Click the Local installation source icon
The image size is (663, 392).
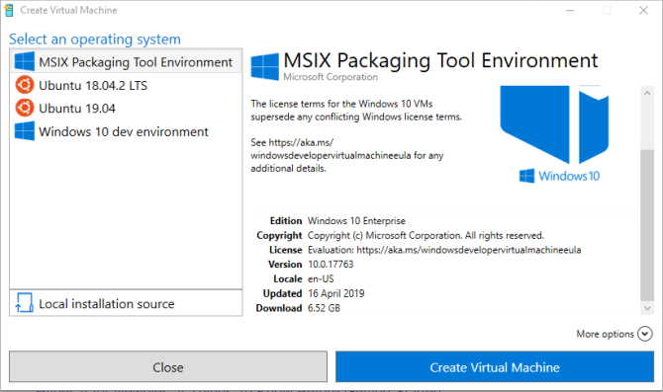point(24,303)
